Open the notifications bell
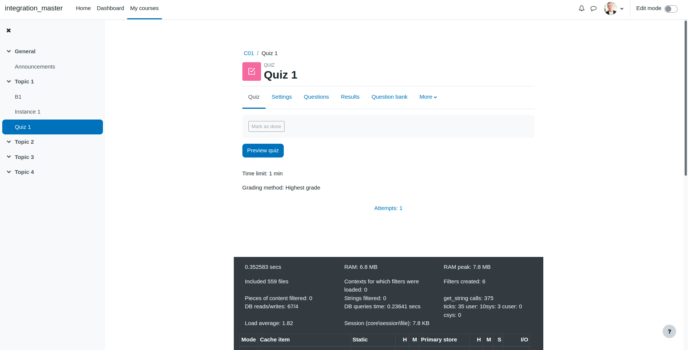The width and height of the screenshot is (688, 350). (x=581, y=8)
